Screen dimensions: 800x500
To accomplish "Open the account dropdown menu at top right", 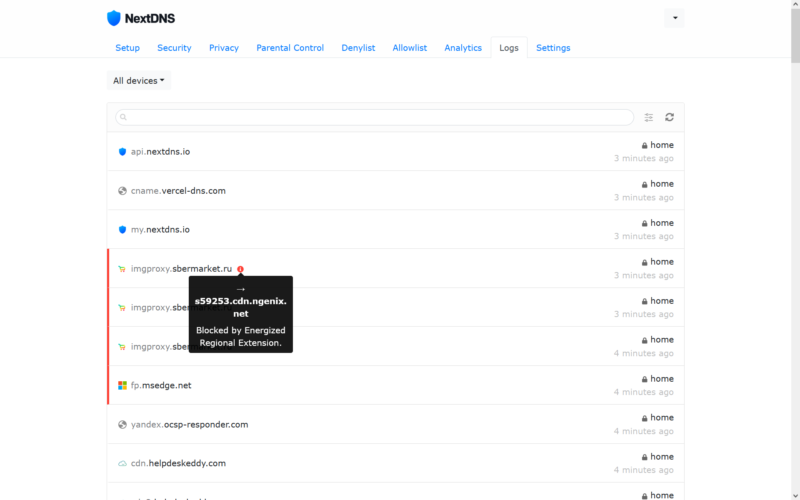I will click(675, 18).
